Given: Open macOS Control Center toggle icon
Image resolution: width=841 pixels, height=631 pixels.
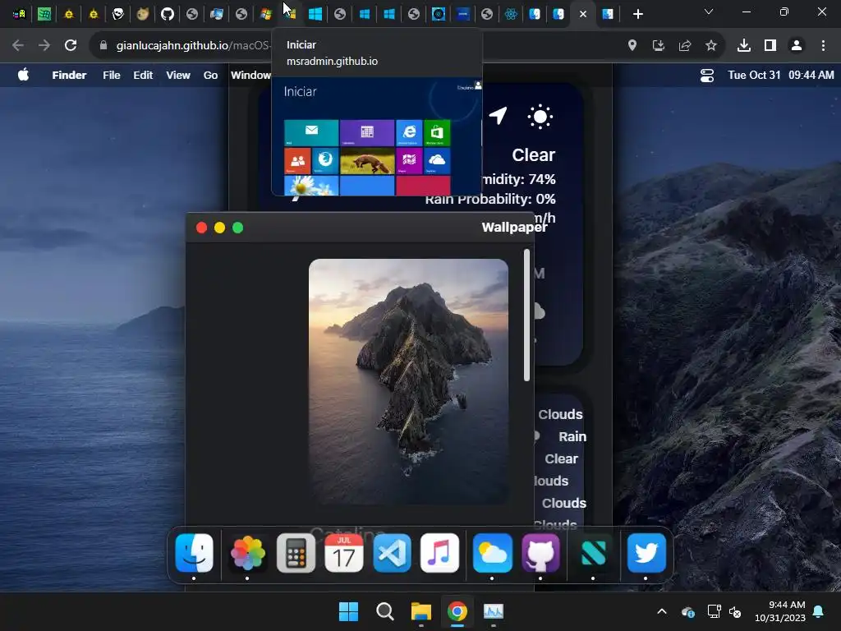Looking at the screenshot, I should click(x=707, y=76).
